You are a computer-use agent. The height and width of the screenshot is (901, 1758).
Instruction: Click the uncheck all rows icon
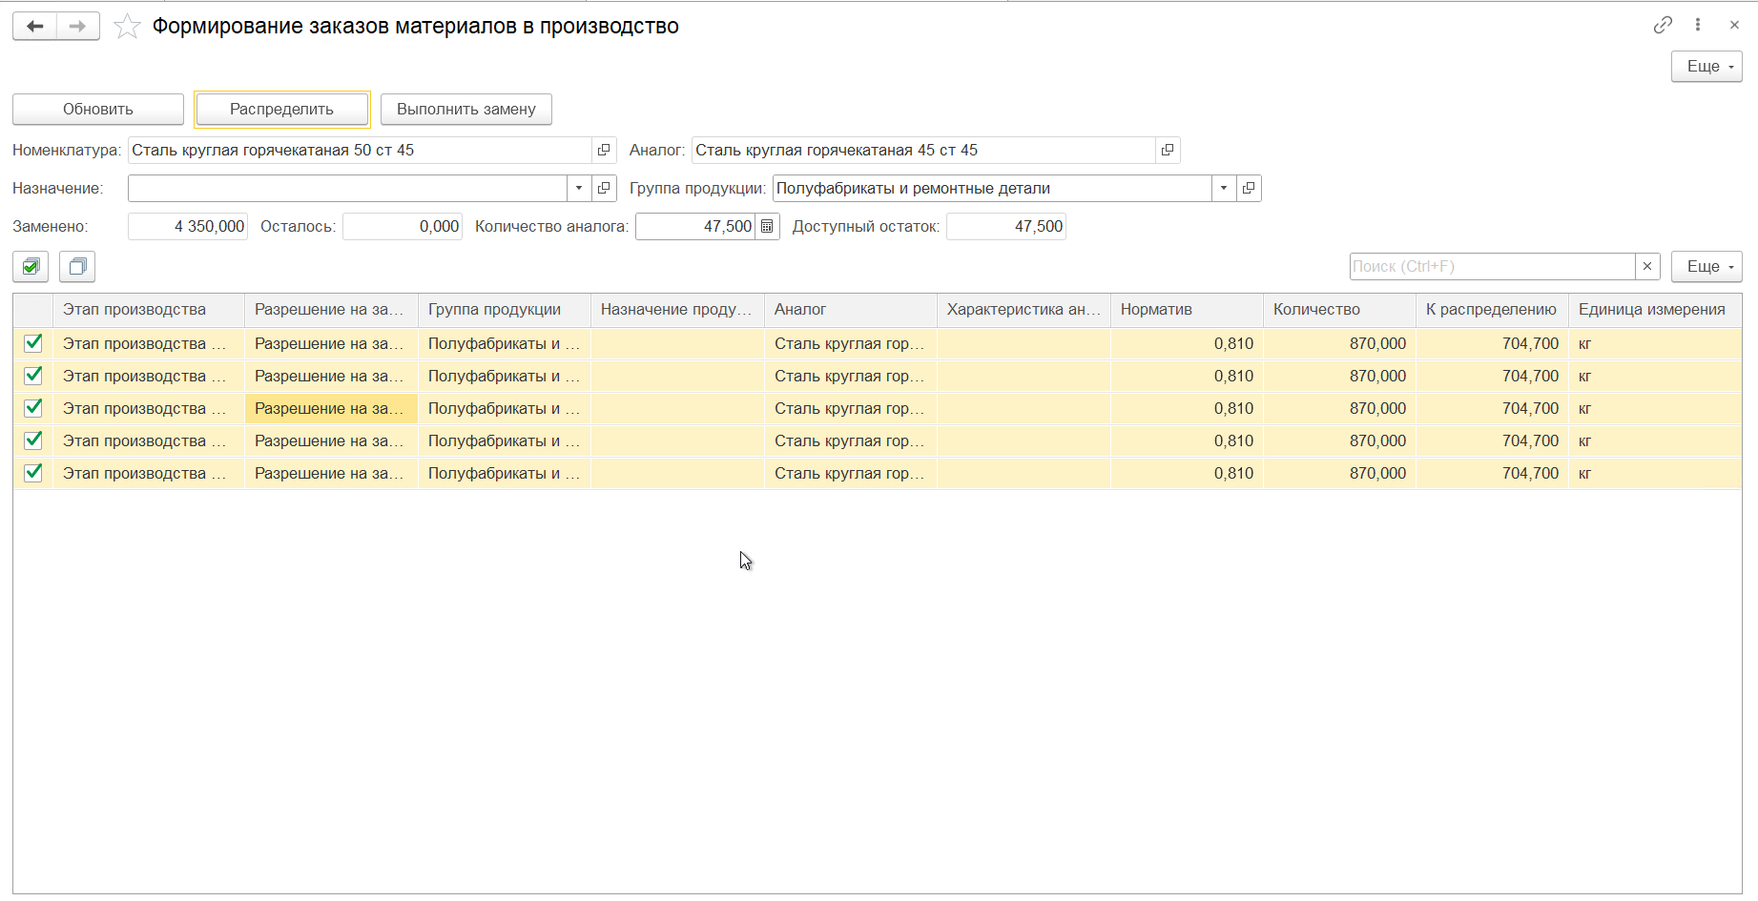click(77, 267)
